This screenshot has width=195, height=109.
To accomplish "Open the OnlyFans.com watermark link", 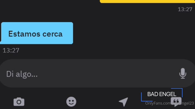I will [x=170, y=103].
